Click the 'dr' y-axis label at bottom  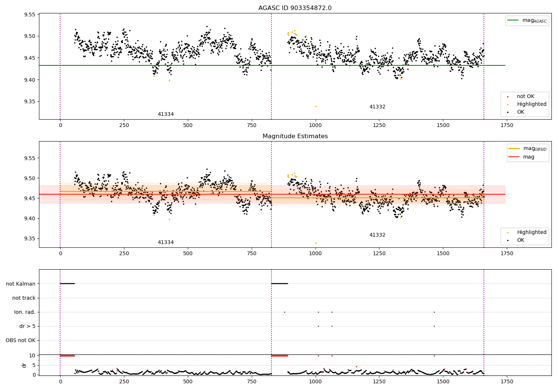coord(24,365)
